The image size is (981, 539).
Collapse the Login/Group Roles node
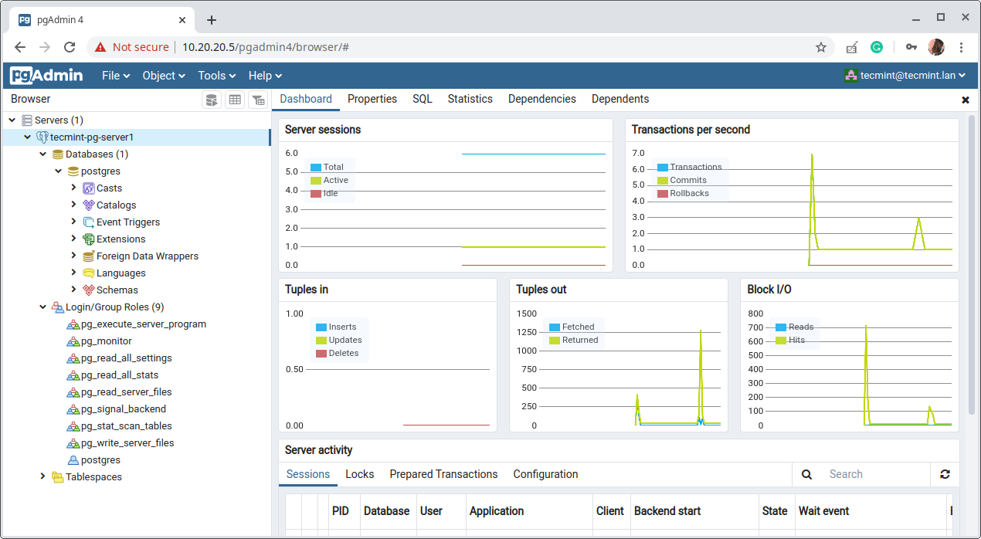pyautogui.click(x=43, y=307)
